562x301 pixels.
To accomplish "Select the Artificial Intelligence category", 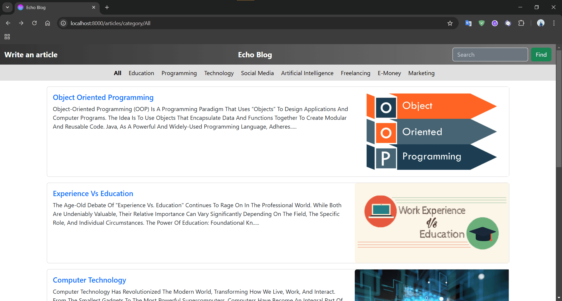I will click(x=307, y=73).
